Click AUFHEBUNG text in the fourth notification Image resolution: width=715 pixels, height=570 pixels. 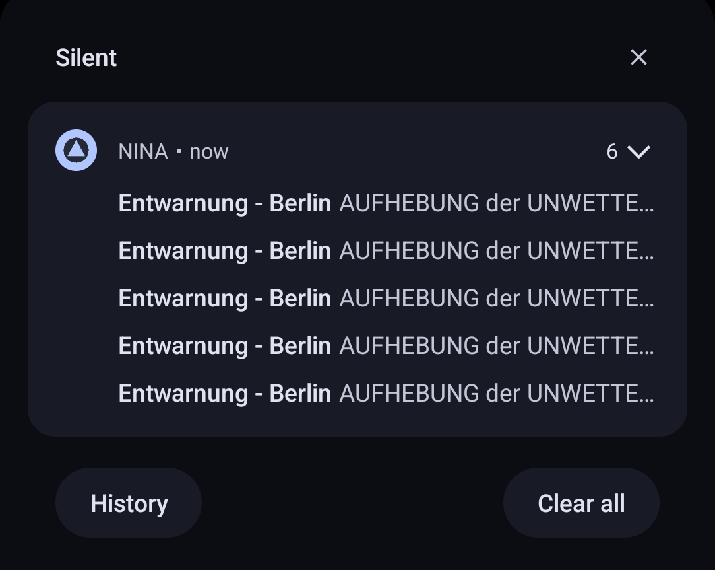coord(409,346)
